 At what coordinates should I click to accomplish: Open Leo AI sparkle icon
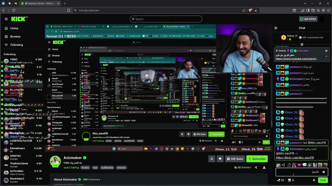pos(318,10)
